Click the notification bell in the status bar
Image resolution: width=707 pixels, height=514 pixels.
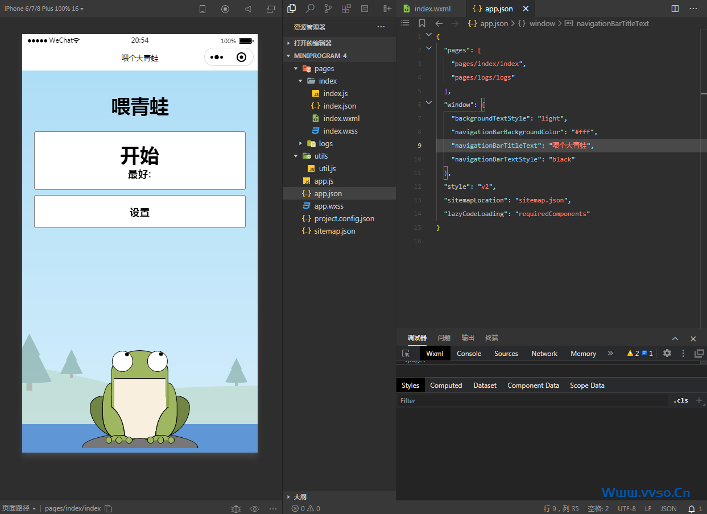pyautogui.click(x=692, y=508)
